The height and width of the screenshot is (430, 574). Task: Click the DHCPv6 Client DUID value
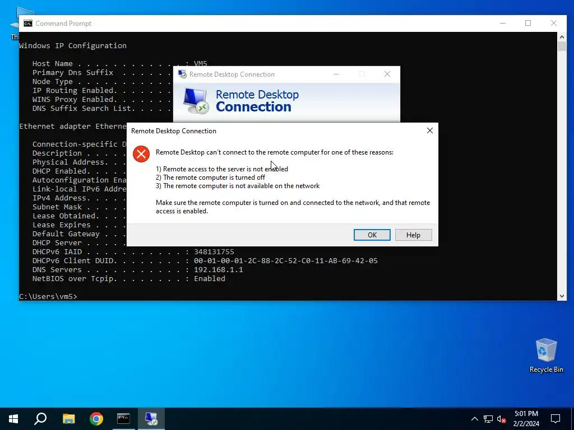(285, 261)
